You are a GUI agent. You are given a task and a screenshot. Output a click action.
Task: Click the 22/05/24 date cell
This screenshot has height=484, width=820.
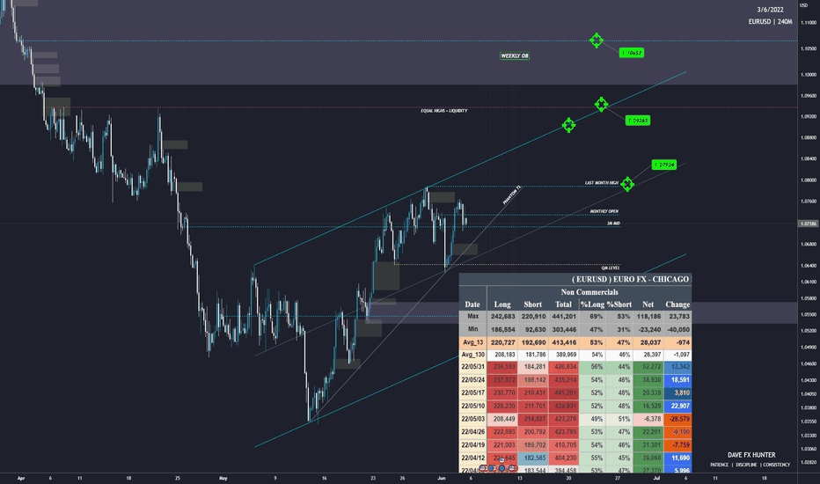pos(472,380)
